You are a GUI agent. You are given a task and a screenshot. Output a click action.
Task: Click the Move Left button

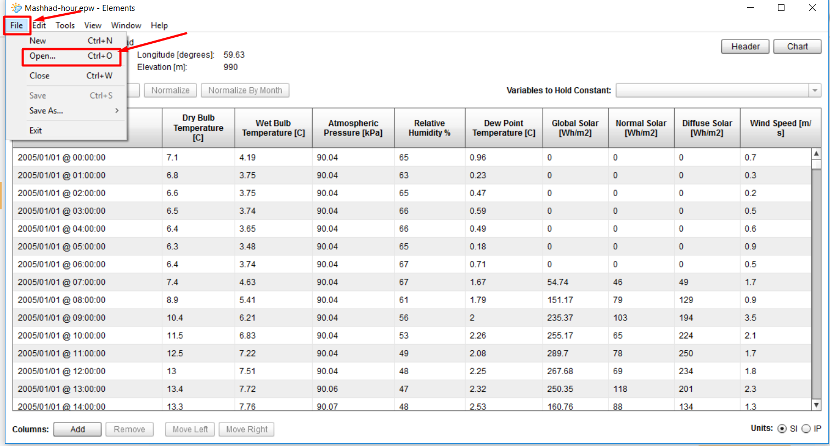[x=190, y=430]
